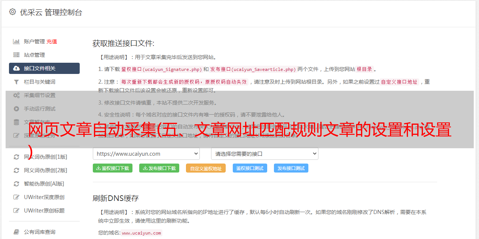The width and height of the screenshot is (479, 239).
Task: Click the edit icon for UWriter深度原创
Action: point(16,197)
